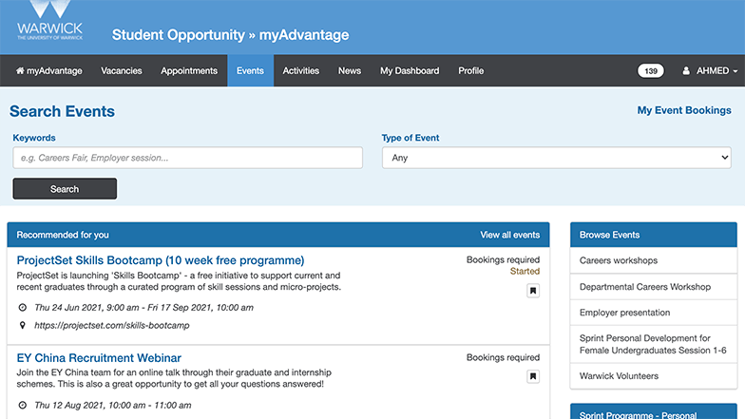The image size is (745, 419).
Task: Bookmark the ProjectSet Skills Bootcamp event
Action: point(533,291)
